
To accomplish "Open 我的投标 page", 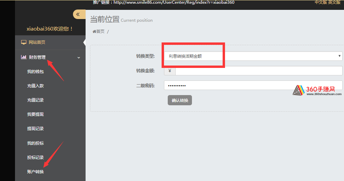I will click(x=35, y=143).
